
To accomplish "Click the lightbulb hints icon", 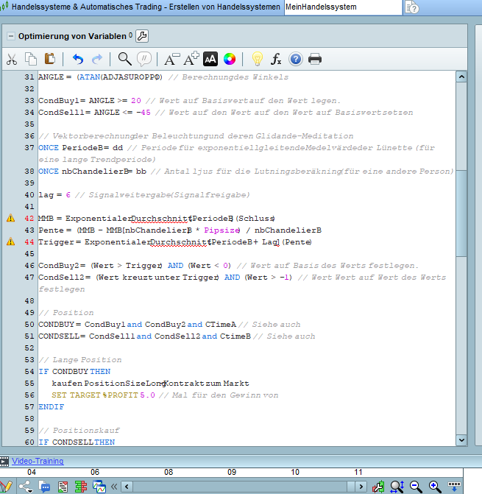I will (x=257, y=59).
